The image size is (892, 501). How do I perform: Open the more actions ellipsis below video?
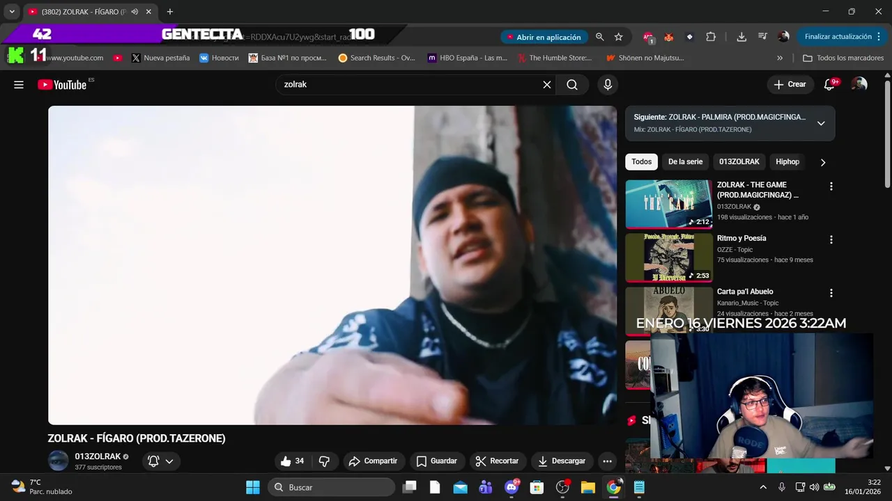point(607,461)
